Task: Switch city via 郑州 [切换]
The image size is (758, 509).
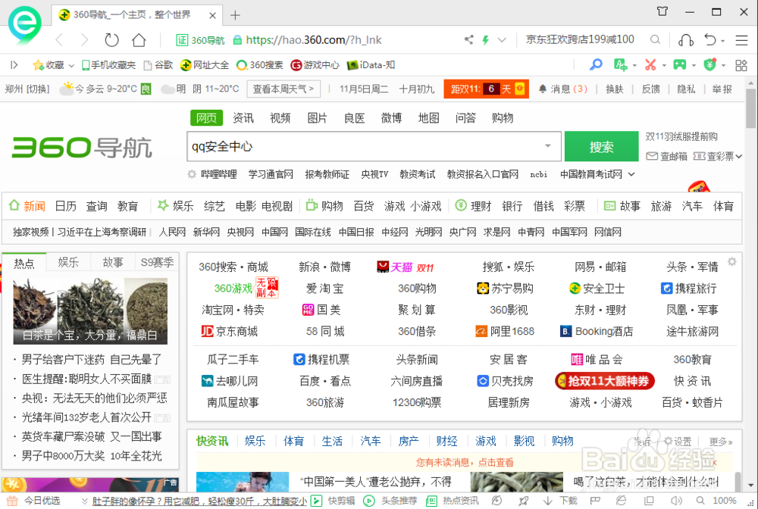Action: (27, 89)
